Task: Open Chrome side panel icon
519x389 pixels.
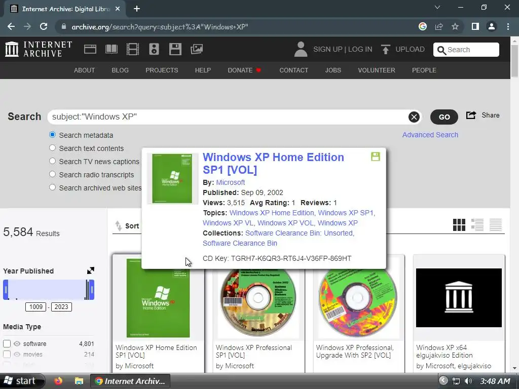Action: click(x=475, y=26)
